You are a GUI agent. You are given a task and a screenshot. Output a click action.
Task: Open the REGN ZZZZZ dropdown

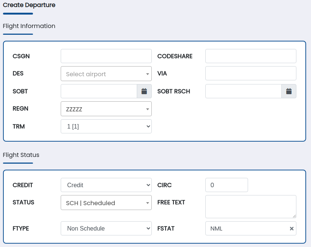106,109
